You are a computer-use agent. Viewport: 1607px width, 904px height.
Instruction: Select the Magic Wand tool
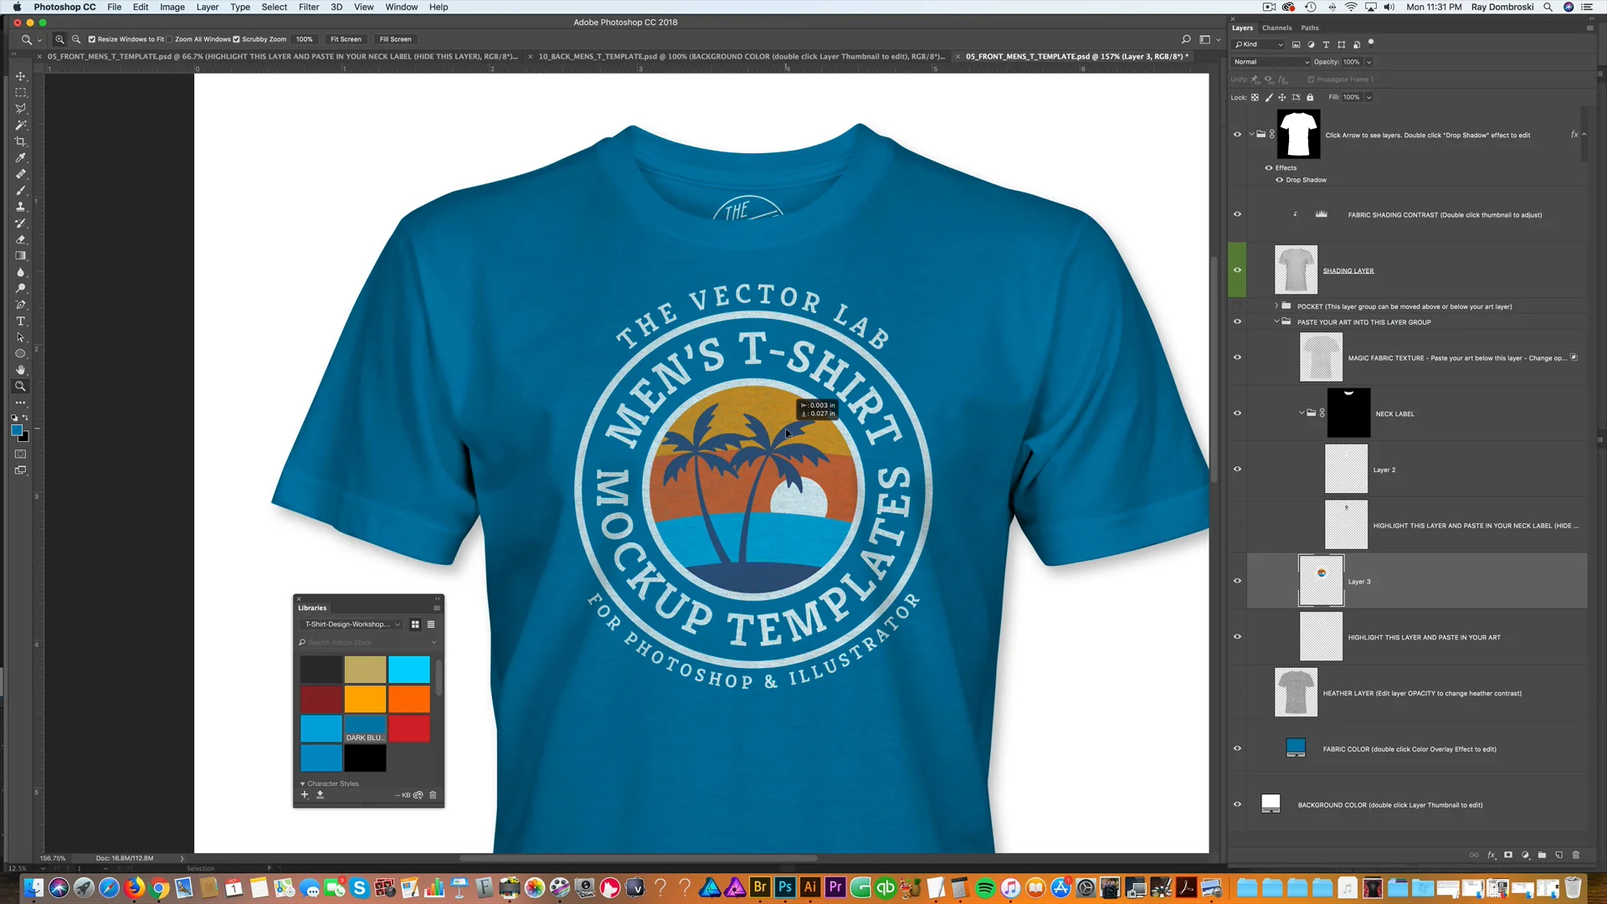21,125
